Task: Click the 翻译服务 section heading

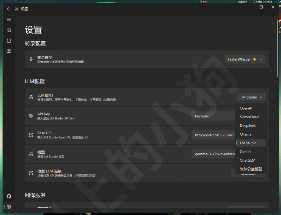Action: (x=35, y=195)
